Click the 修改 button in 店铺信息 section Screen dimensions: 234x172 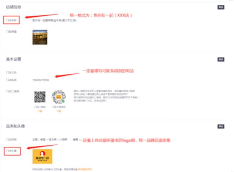[x=221, y=7]
